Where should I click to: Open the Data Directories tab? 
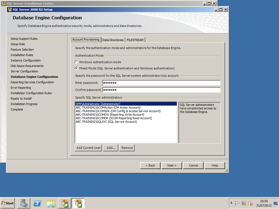(113, 40)
